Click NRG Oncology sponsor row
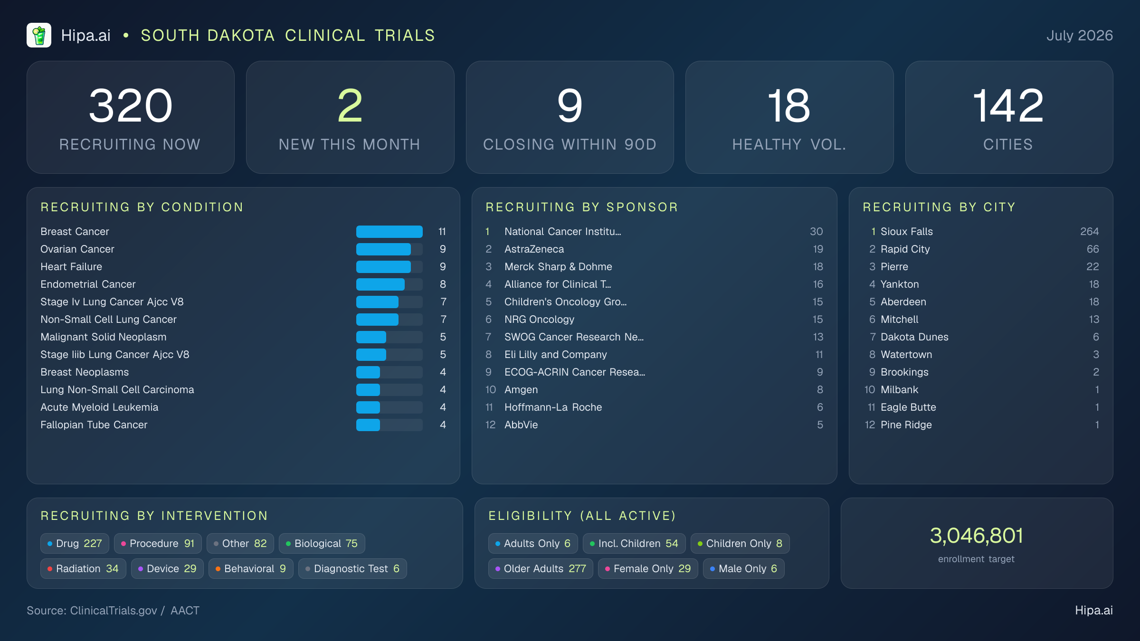Image resolution: width=1140 pixels, height=641 pixels. 654,320
